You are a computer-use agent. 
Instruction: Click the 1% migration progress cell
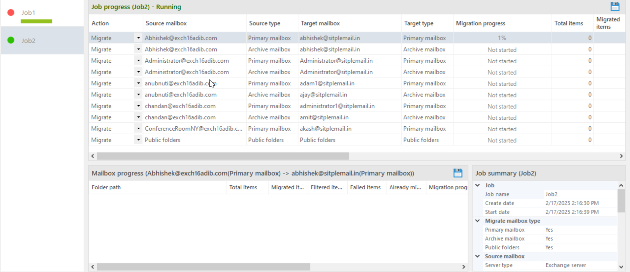(502, 38)
